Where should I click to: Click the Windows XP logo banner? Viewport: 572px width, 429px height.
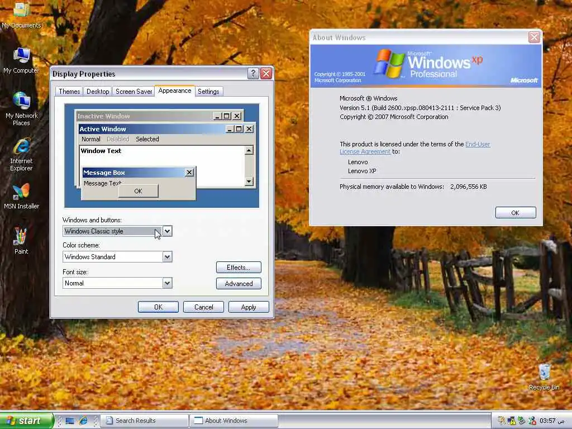(426, 66)
